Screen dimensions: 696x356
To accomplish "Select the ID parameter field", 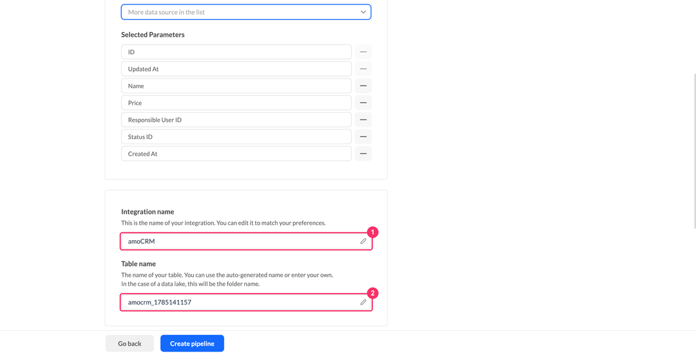I will click(x=236, y=52).
